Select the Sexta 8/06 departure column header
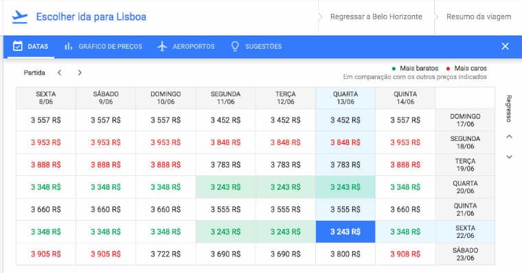The height and width of the screenshot is (273, 522). (46, 98)
